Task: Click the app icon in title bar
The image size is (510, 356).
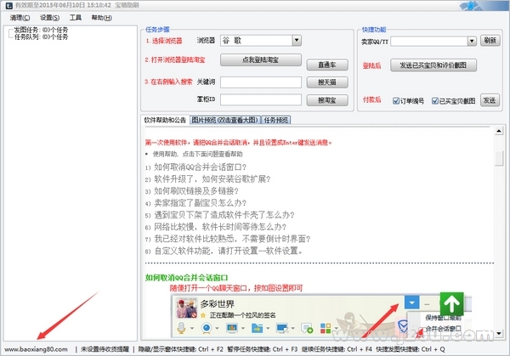Action: coord(8,5)
